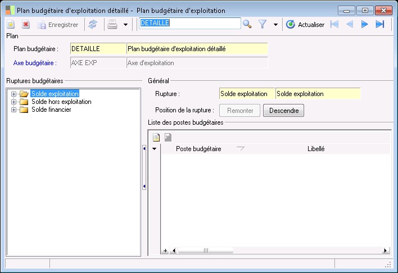
Task: Expand the Solde exploitation tree node
Action: (13, 94)
